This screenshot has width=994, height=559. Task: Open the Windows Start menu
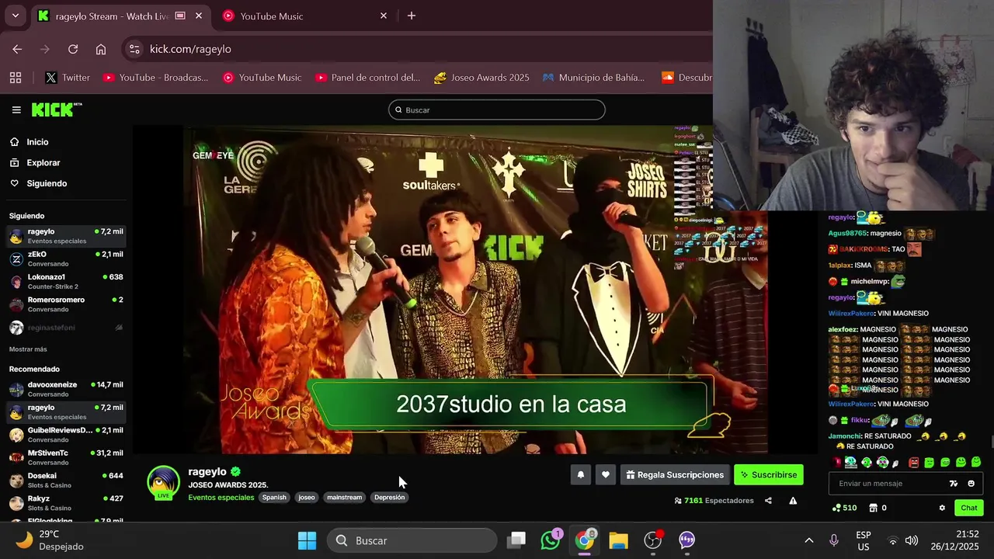[307, 540]
